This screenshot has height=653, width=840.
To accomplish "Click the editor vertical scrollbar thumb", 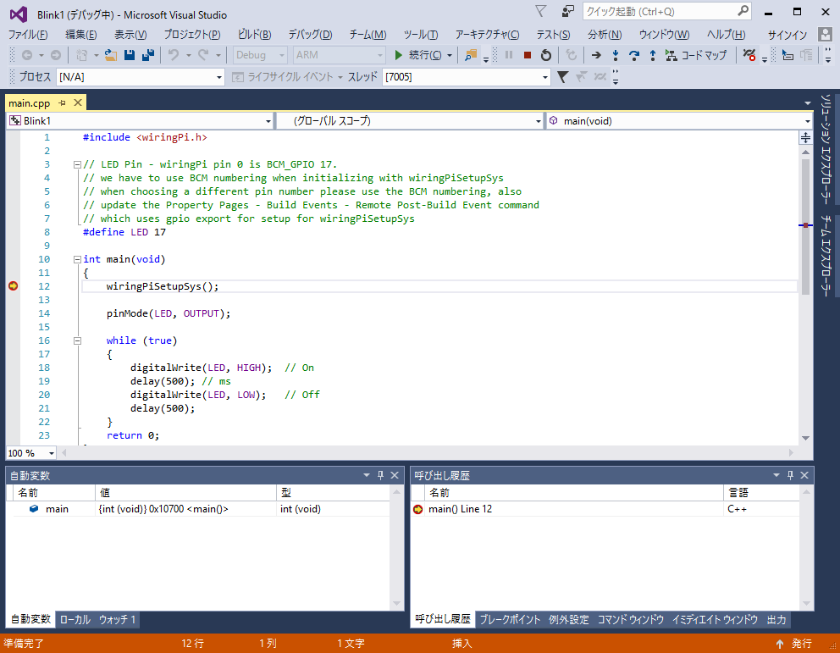I will point(805,227).
